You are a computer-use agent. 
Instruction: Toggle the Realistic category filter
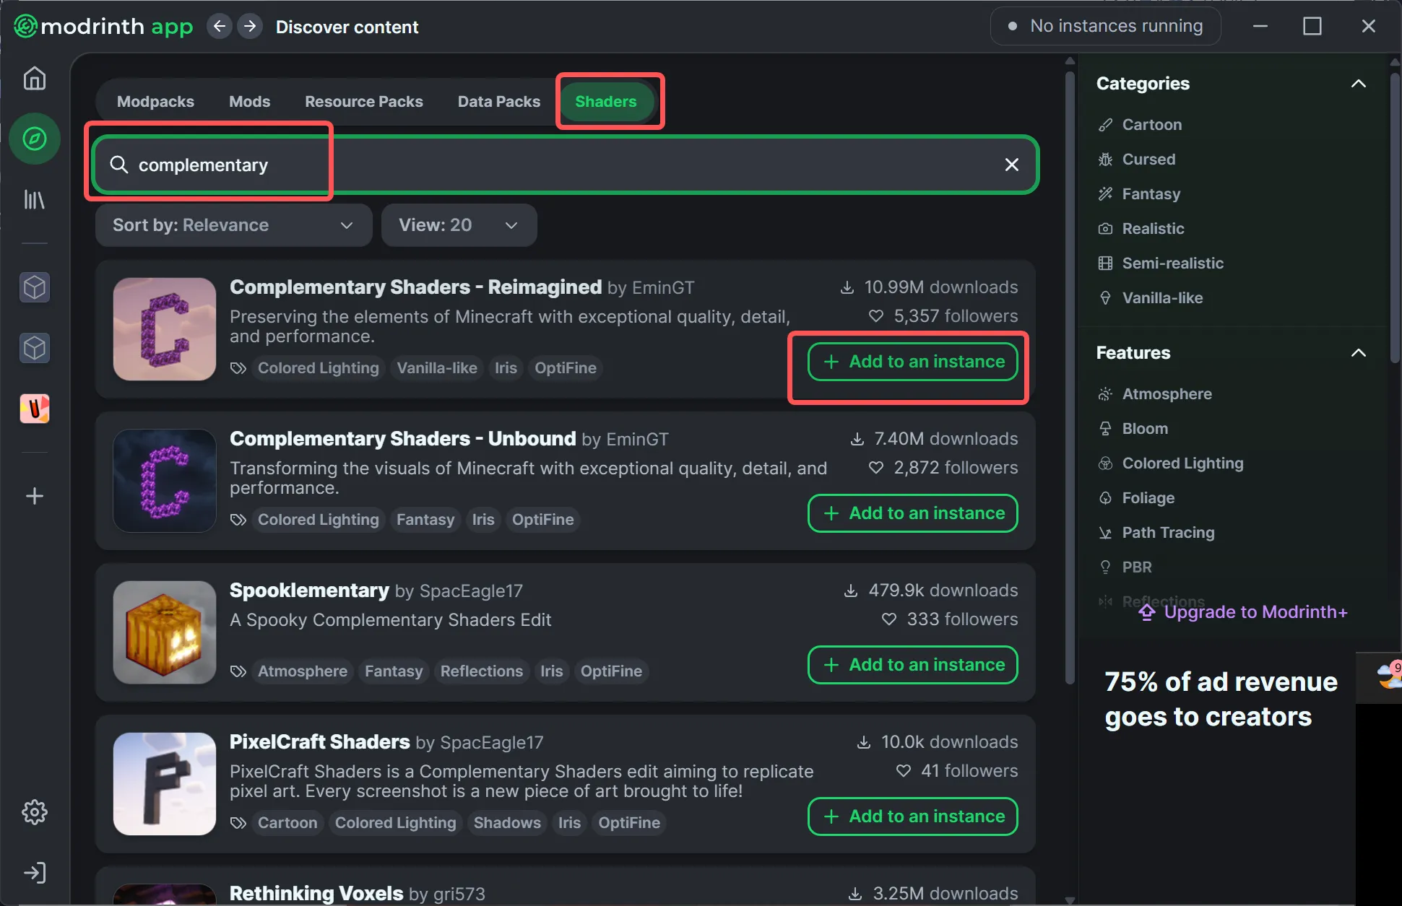(1153, 228)
